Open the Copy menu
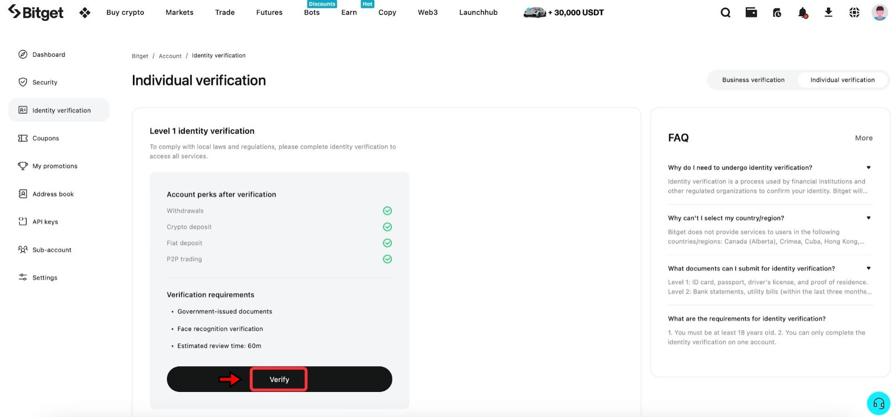This screenshot has width=896, height=417. [x=387, y=13]
